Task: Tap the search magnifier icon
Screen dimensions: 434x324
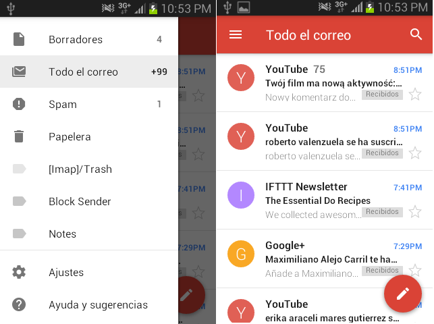Action: 416,34
